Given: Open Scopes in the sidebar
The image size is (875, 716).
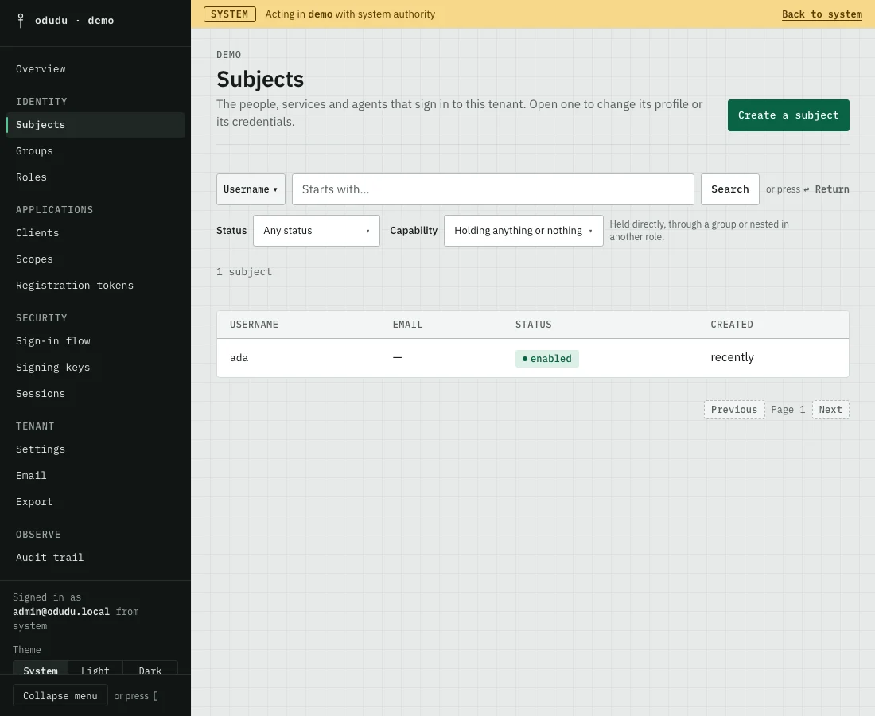Looking at the screenshot, I should tap(95, 259).
